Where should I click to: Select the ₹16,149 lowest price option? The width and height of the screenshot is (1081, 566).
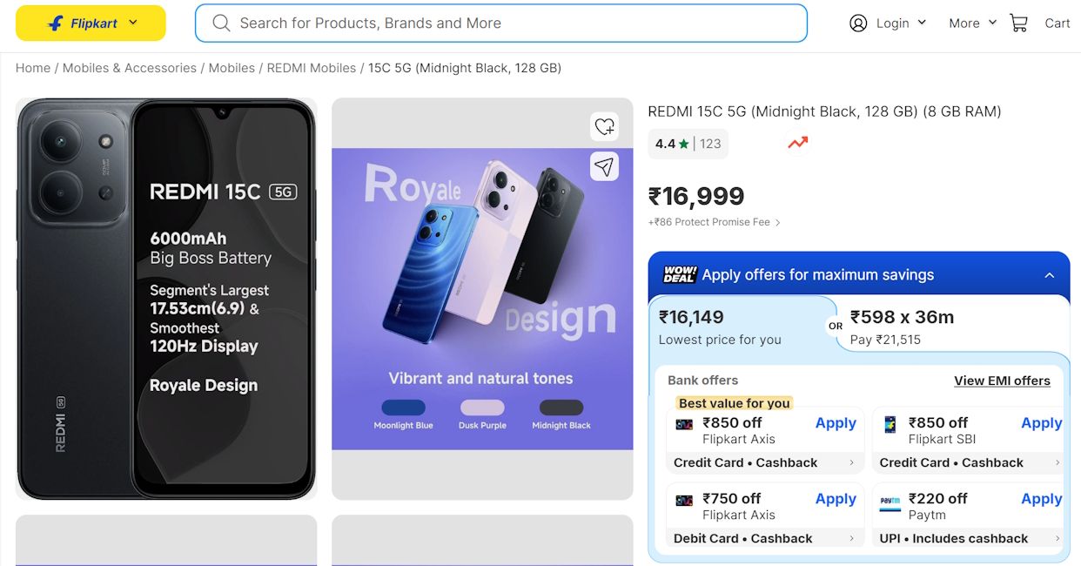point(742,326)
